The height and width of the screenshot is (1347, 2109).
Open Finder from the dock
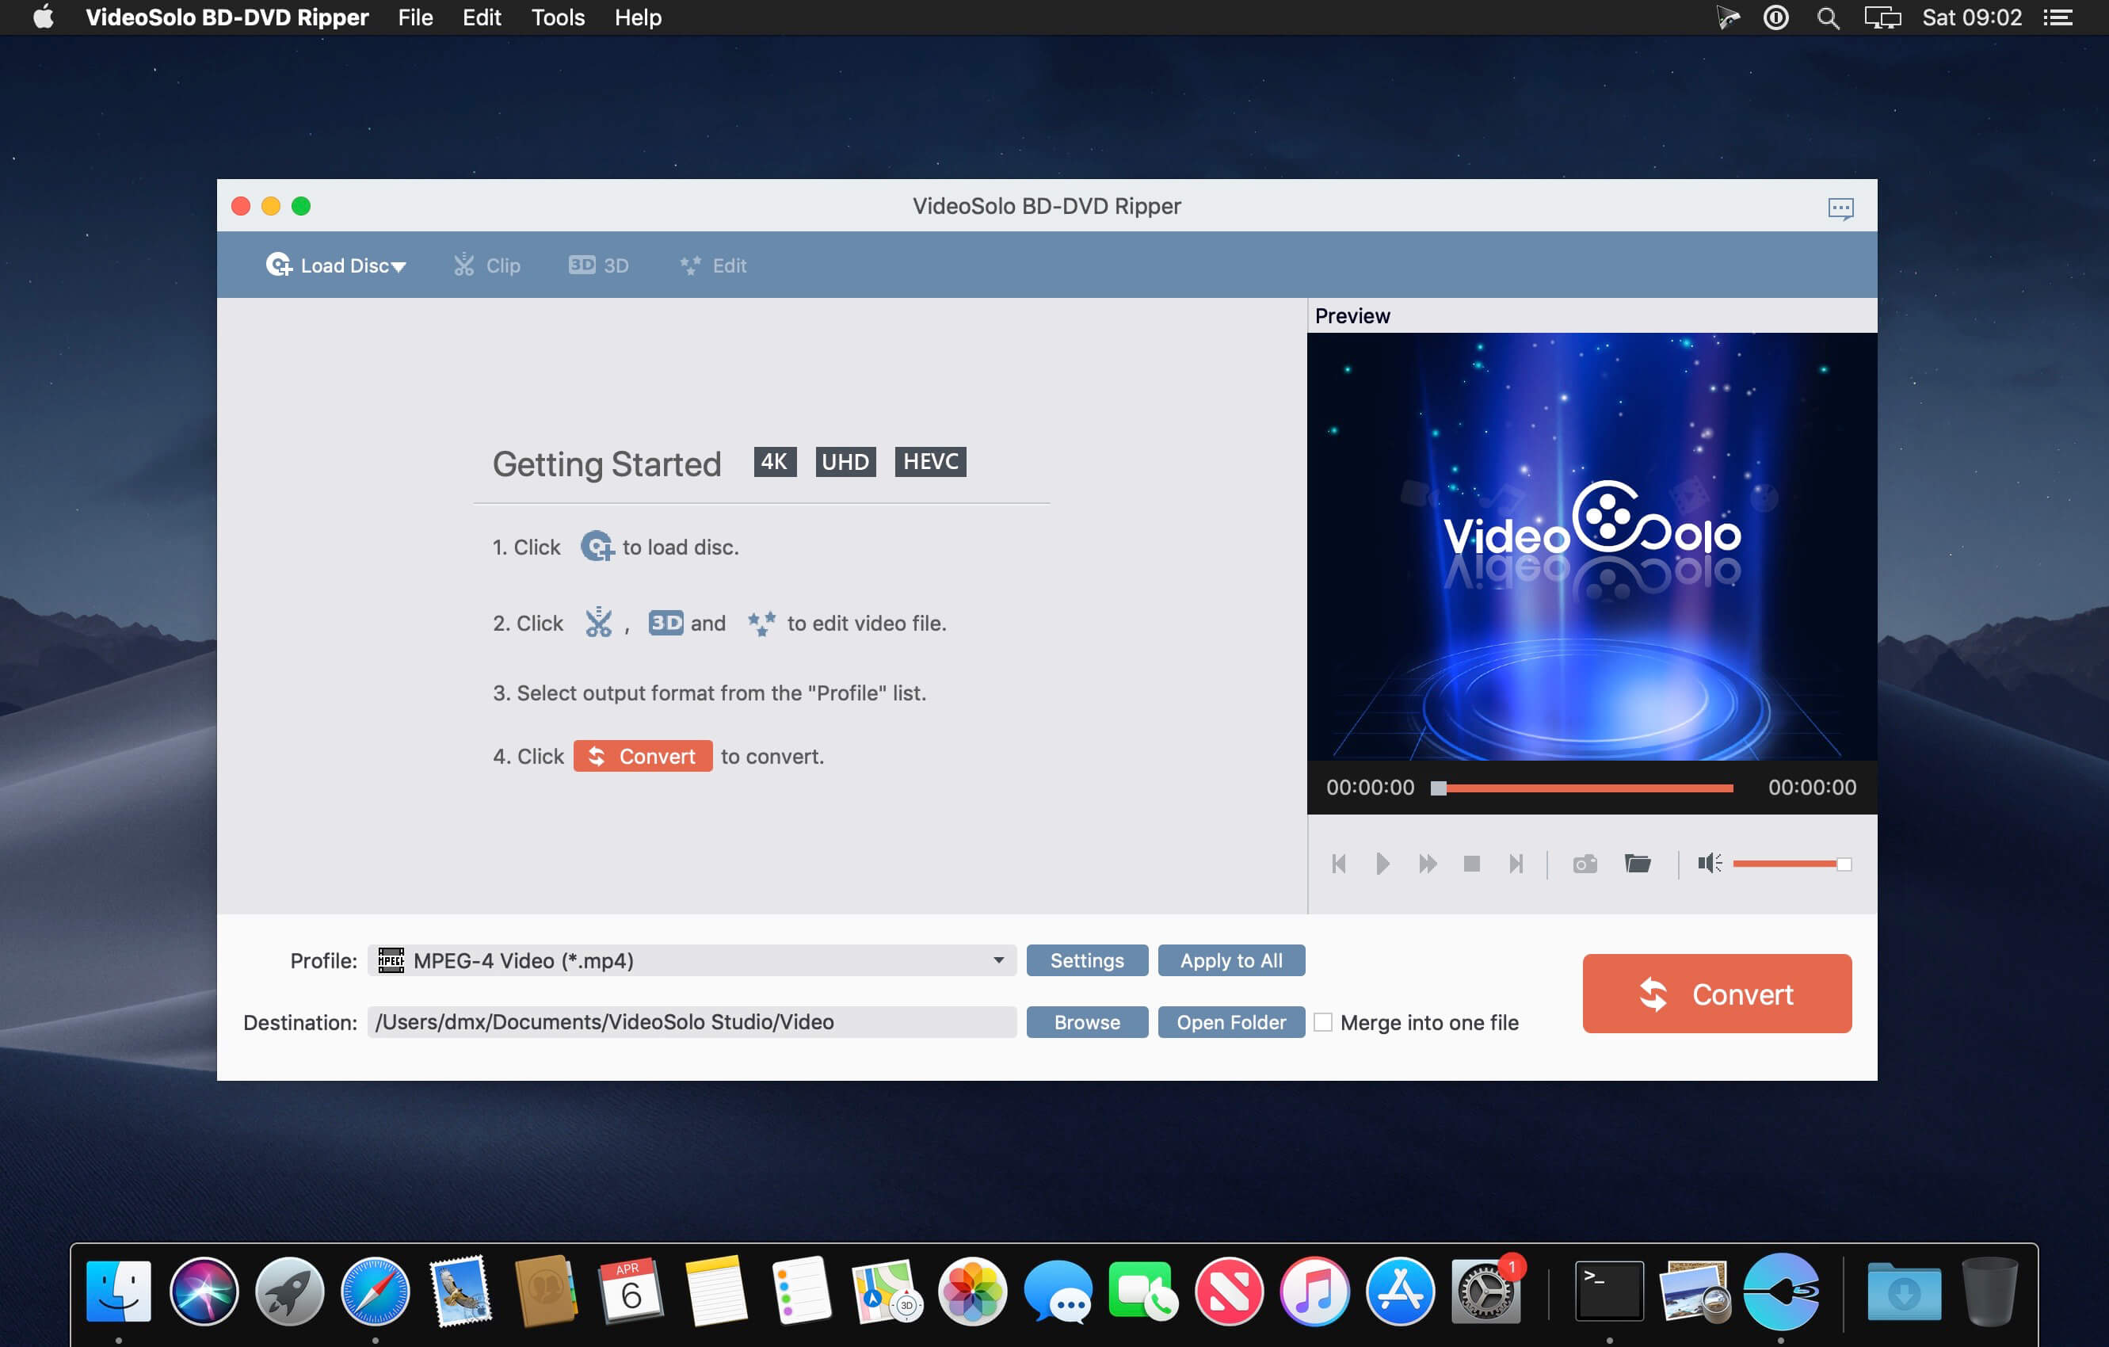(x=119, y=1291)
